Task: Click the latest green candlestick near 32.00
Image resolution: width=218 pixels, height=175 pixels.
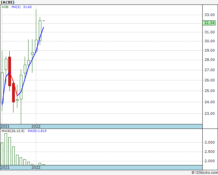Action: tap(40, 31)
